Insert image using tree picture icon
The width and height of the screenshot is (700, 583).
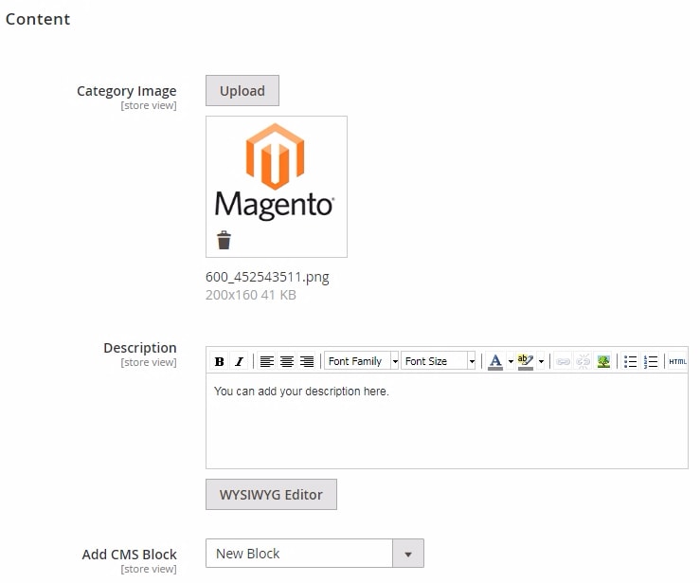603,361
